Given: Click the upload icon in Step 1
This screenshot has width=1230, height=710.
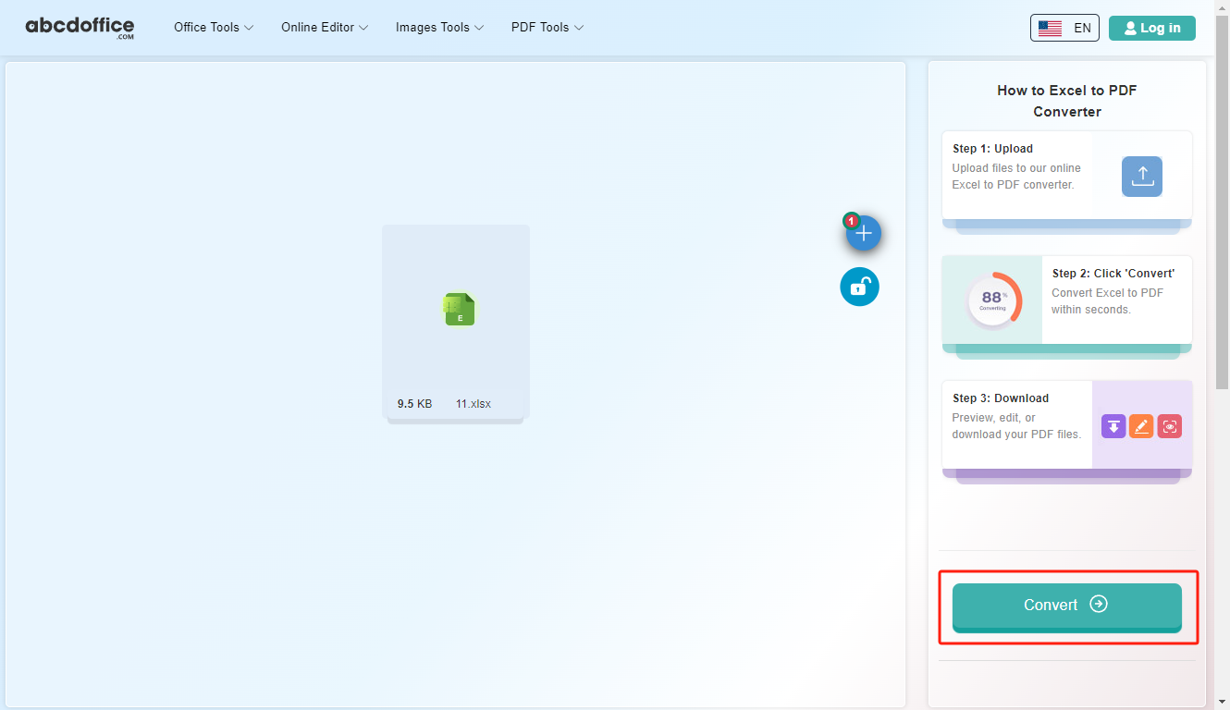Looking at the screenshot, I should pos(1141,176).
